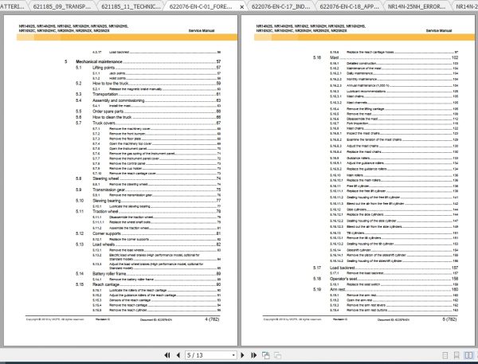478x364 pixels.
Task: Go to the first page
Action: tap(167, 355)
